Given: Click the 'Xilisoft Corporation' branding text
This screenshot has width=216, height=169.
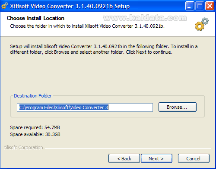Looking at the screenshot, I should [x=23, y=147].
